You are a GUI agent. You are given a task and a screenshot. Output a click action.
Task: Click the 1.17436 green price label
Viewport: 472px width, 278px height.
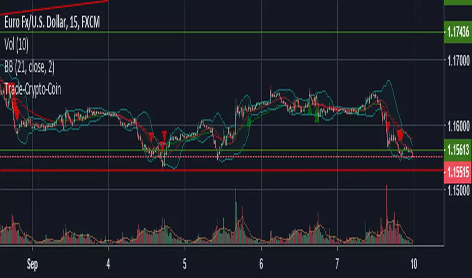pyautogui.click(x=458, y=32)
